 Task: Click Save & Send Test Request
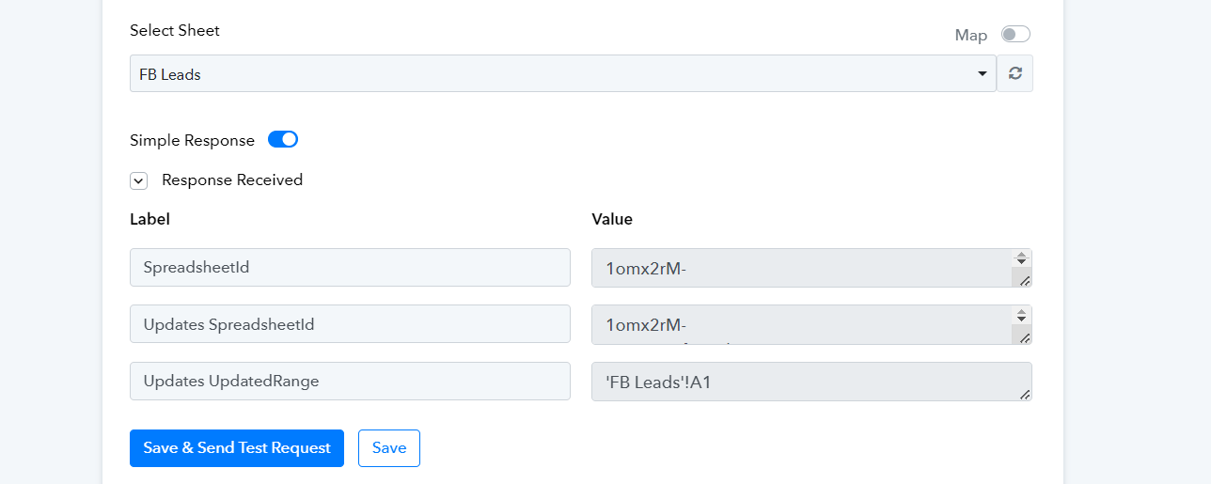coord(237,448)
